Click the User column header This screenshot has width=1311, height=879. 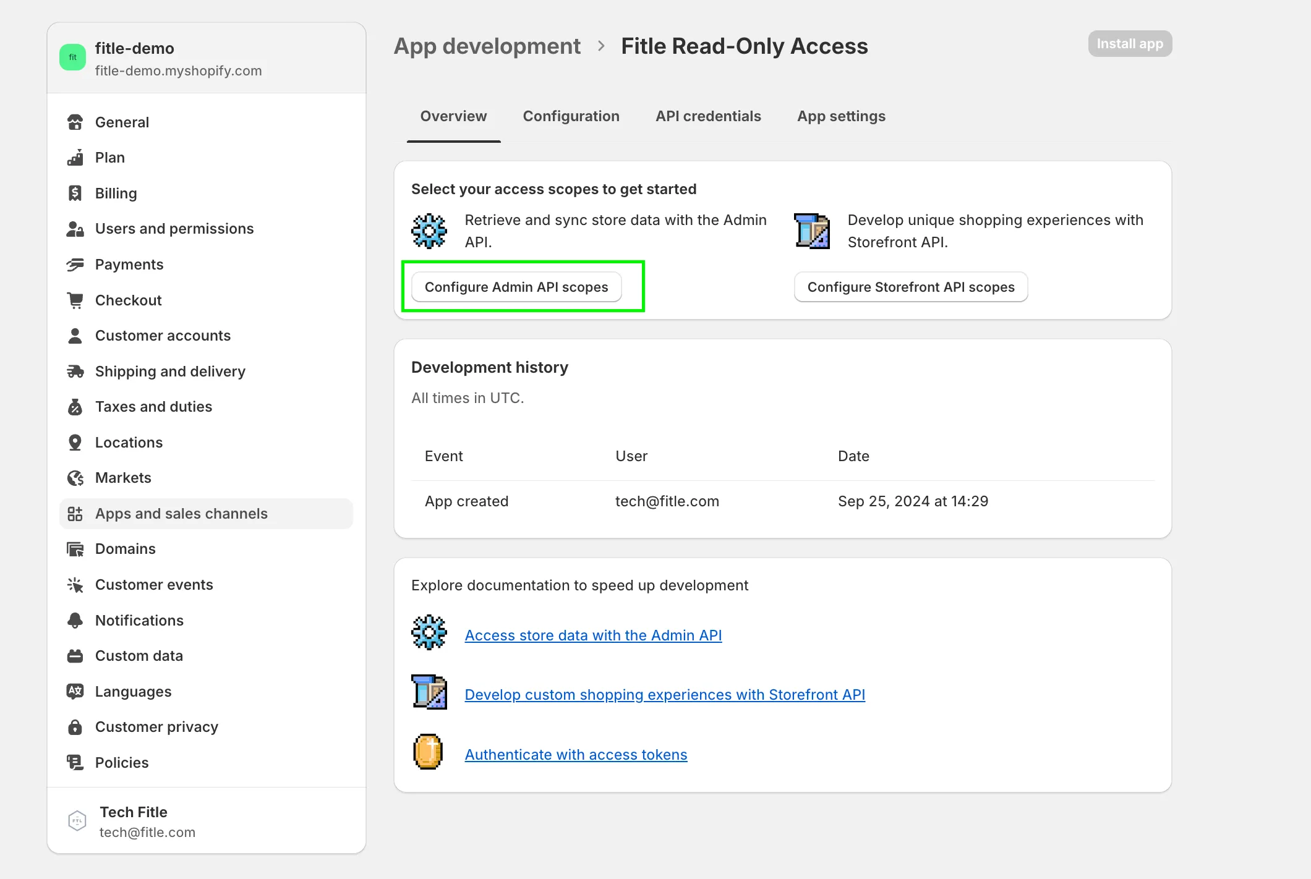631,456
